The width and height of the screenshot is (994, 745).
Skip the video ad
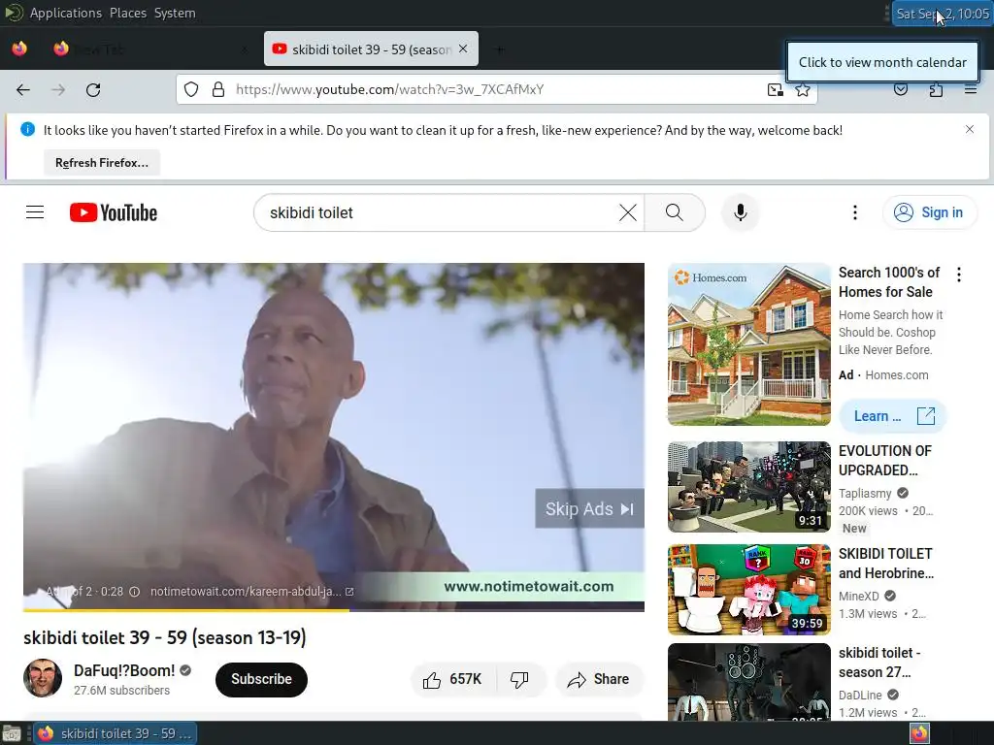(x=589, y=508)
